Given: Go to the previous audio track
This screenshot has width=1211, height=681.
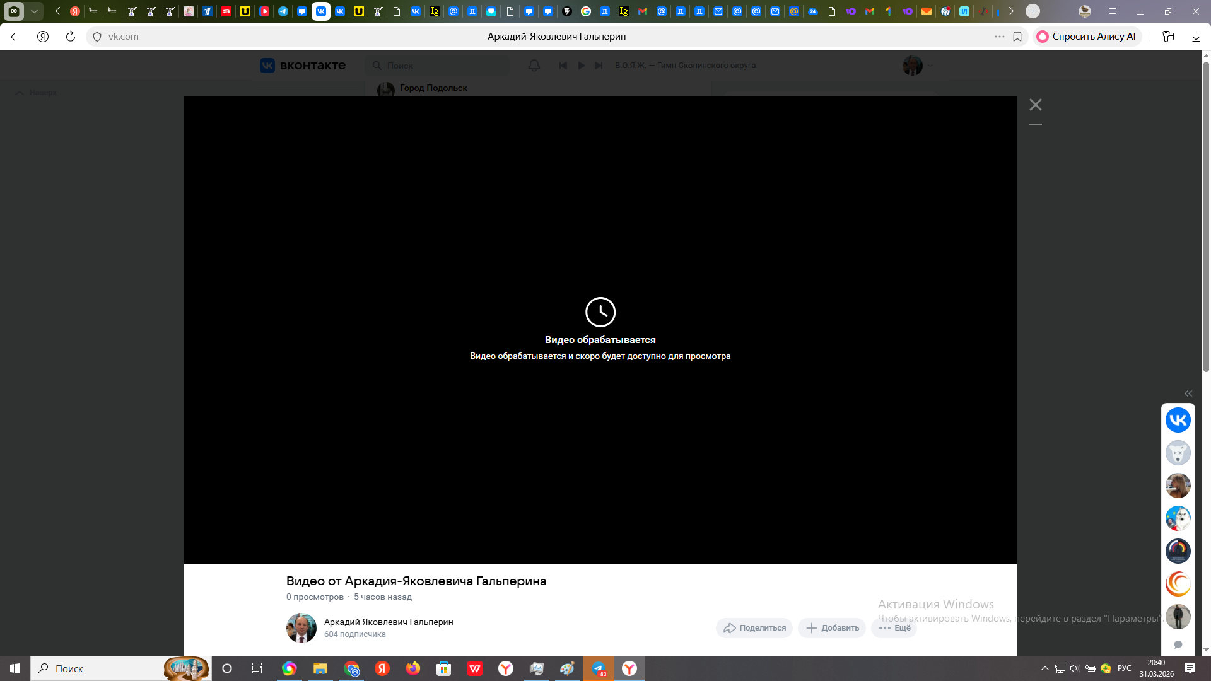Looking at the screenshot, I should tap(563, 66).
